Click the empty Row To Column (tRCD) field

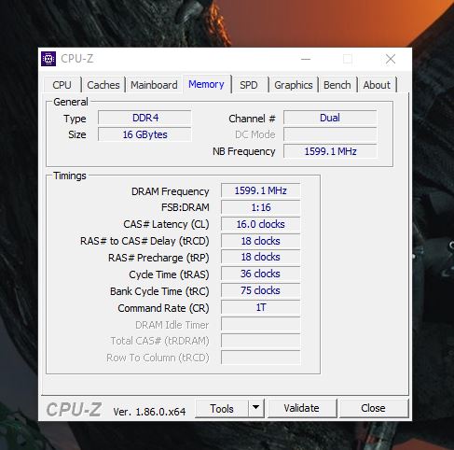261,358
